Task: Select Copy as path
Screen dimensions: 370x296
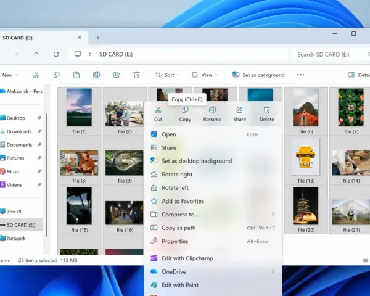Action: point(213,228)
